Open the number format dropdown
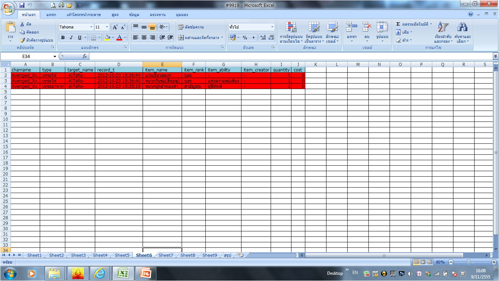The image size is (499, 281). (x=272, y=27)
